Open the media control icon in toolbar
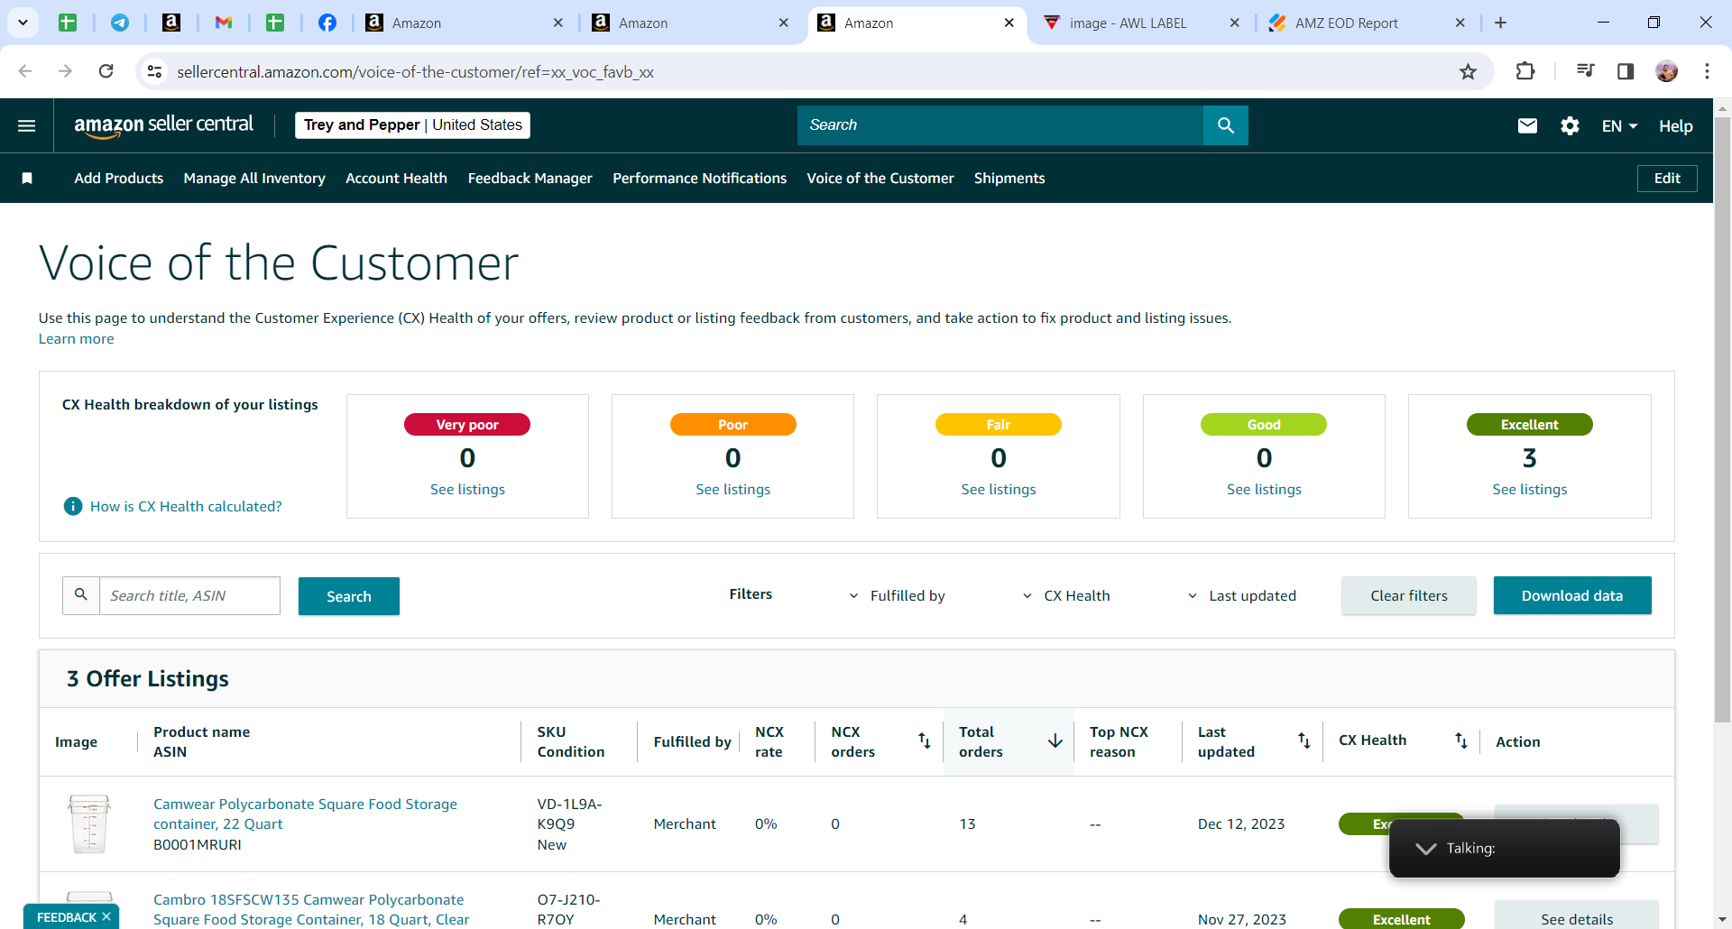This screenshot has width=1732, height=929. [1585, 71]
